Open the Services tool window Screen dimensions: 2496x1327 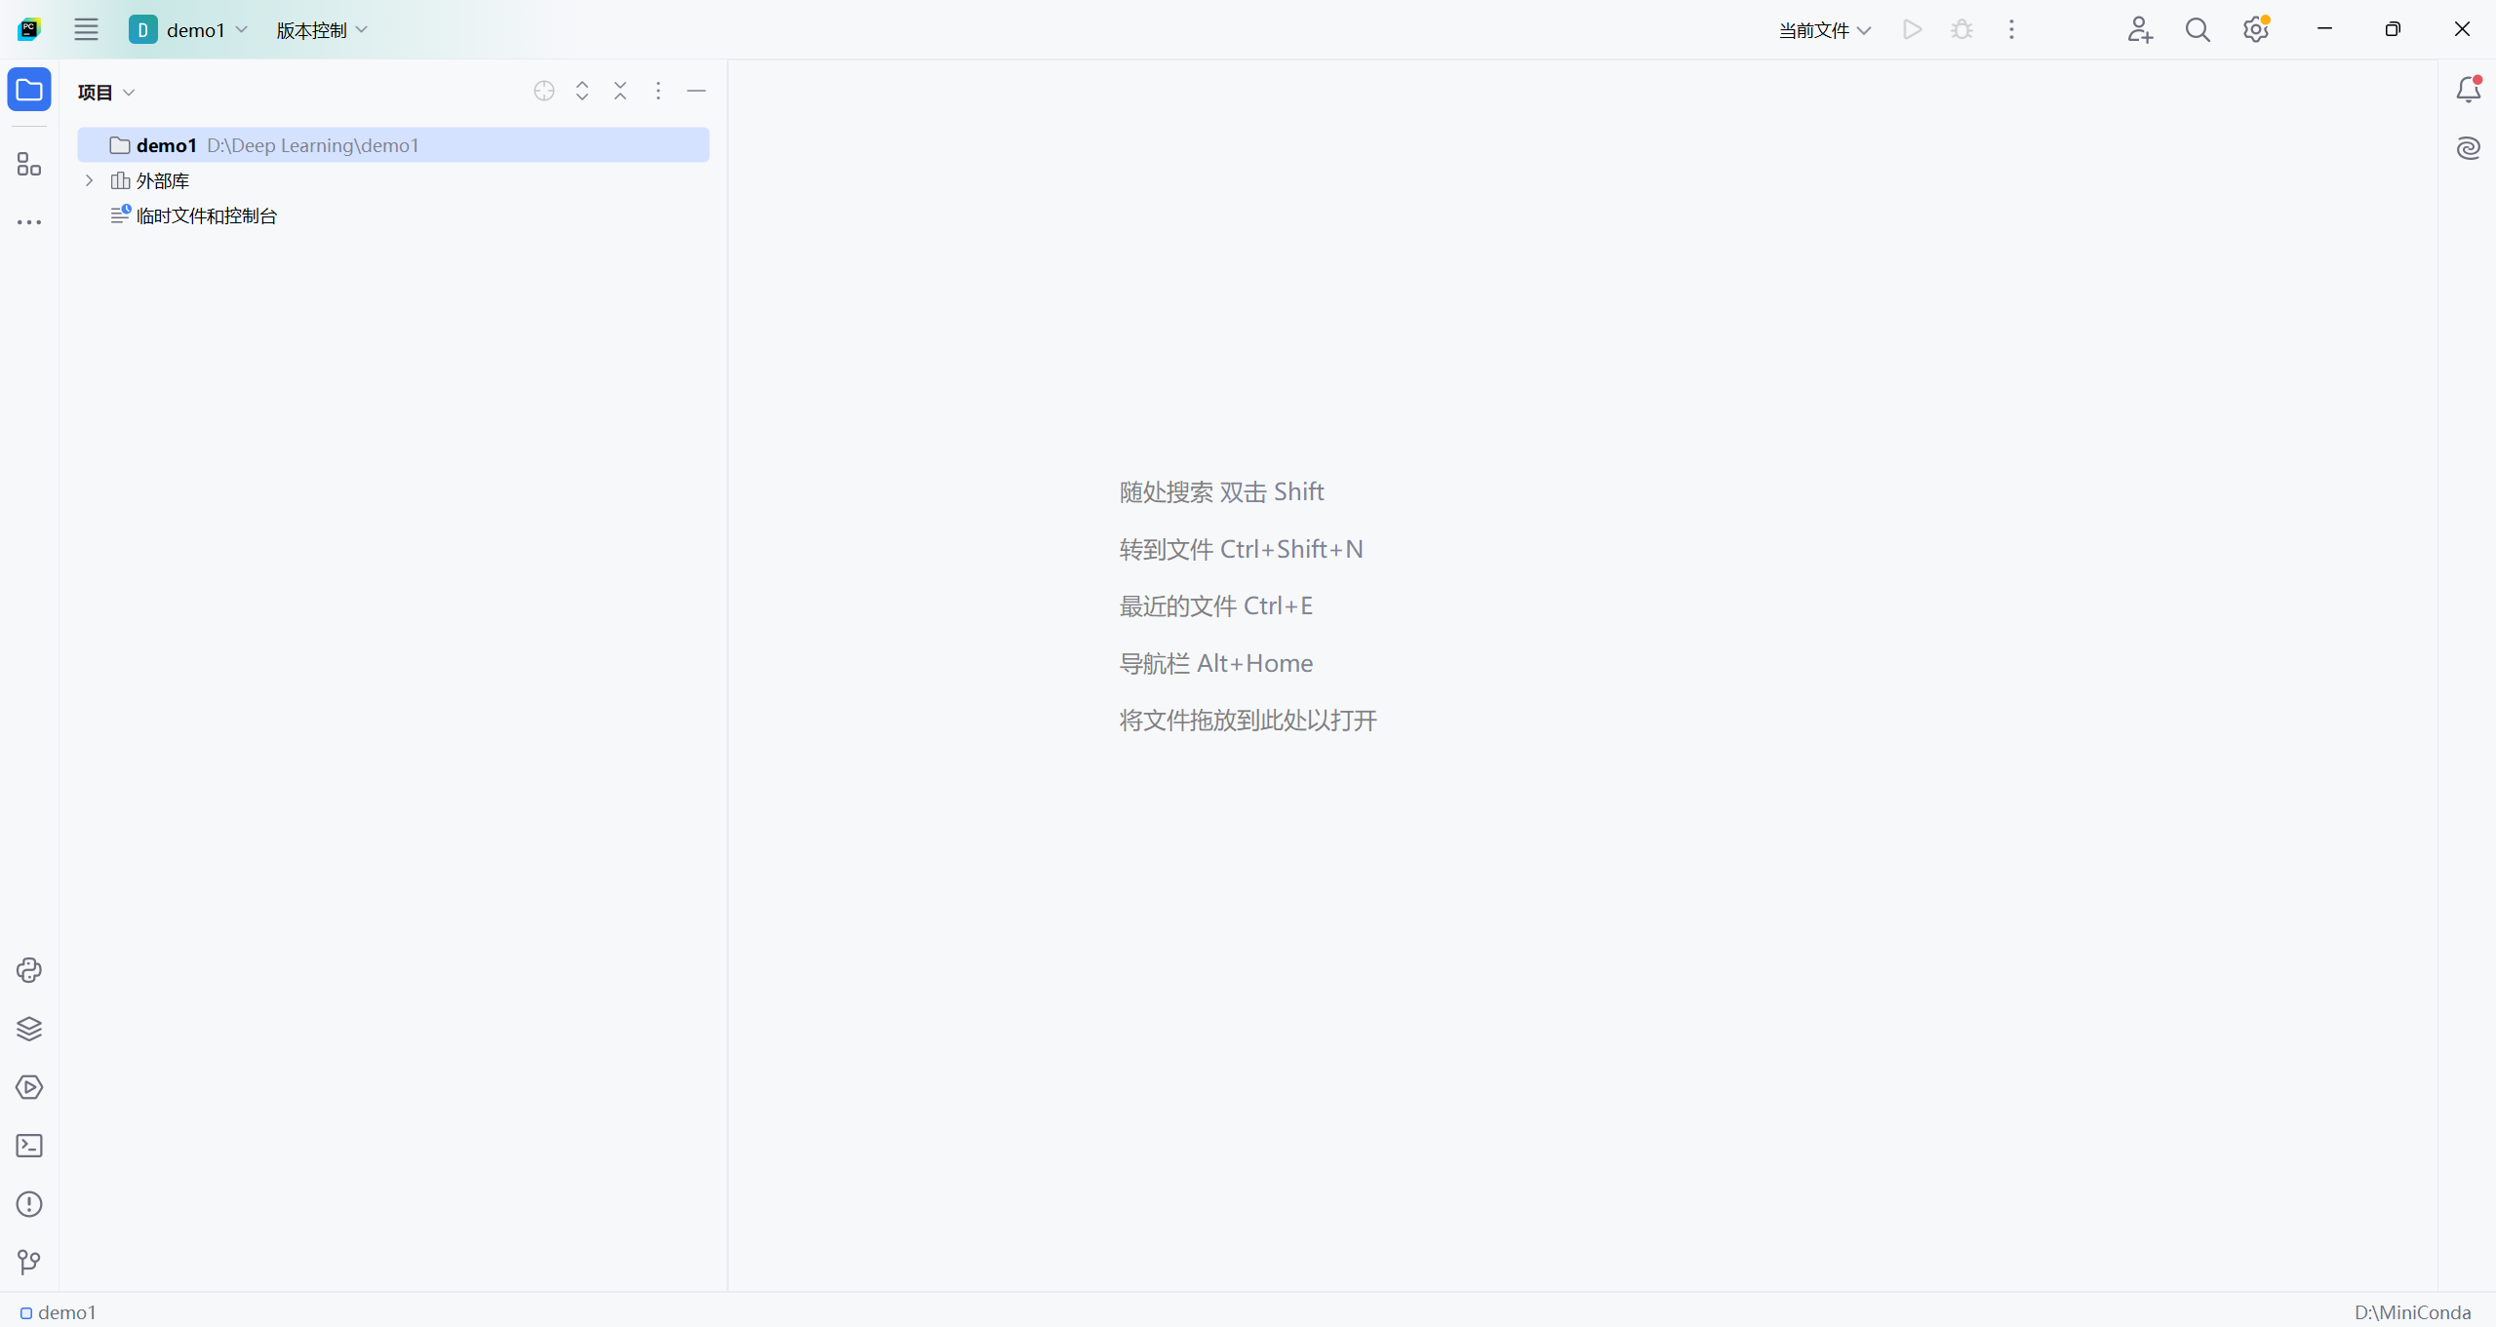click(29, 1087)
